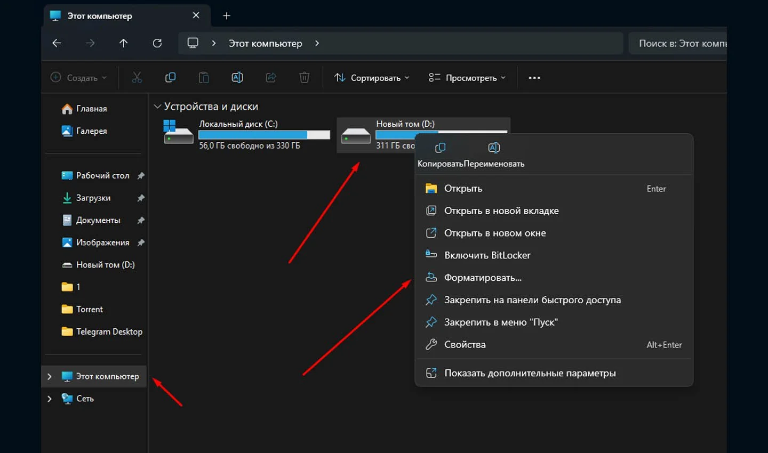Select the Local Disk (C:) drive icon
This screenshot has width=768, height=453.
point(178,132)
